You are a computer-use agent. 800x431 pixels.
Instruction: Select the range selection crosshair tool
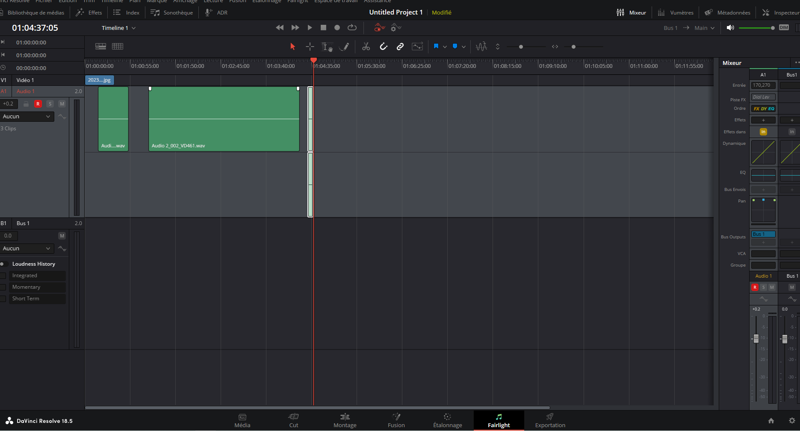(310, 47)
